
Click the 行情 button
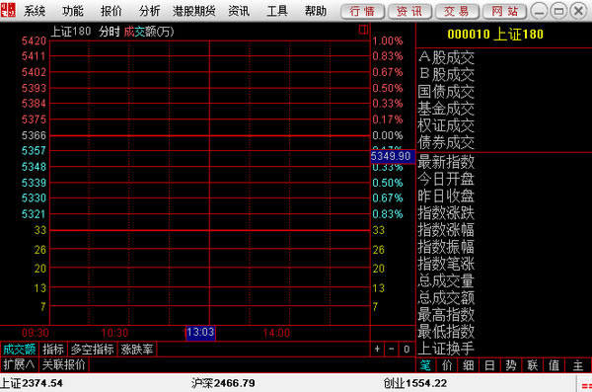(362, 11)
